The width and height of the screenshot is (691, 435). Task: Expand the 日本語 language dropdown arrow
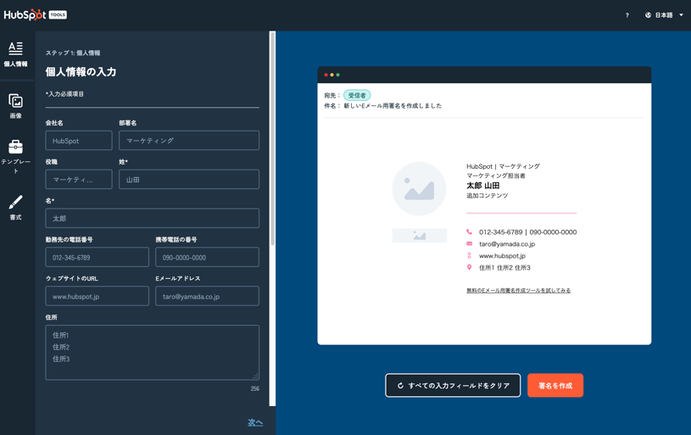tap(682, 15)
